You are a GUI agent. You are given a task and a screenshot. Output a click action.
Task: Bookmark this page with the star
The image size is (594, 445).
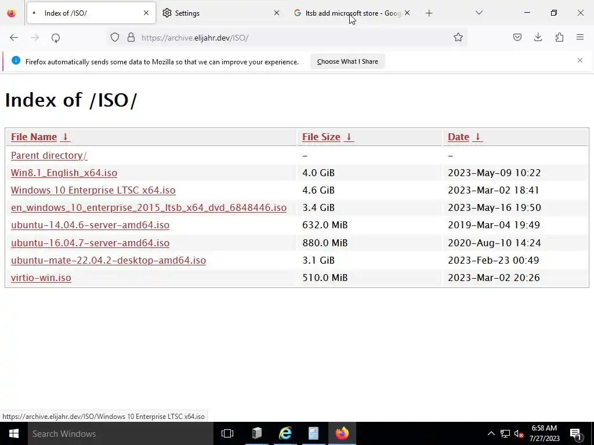click(458, 38)
